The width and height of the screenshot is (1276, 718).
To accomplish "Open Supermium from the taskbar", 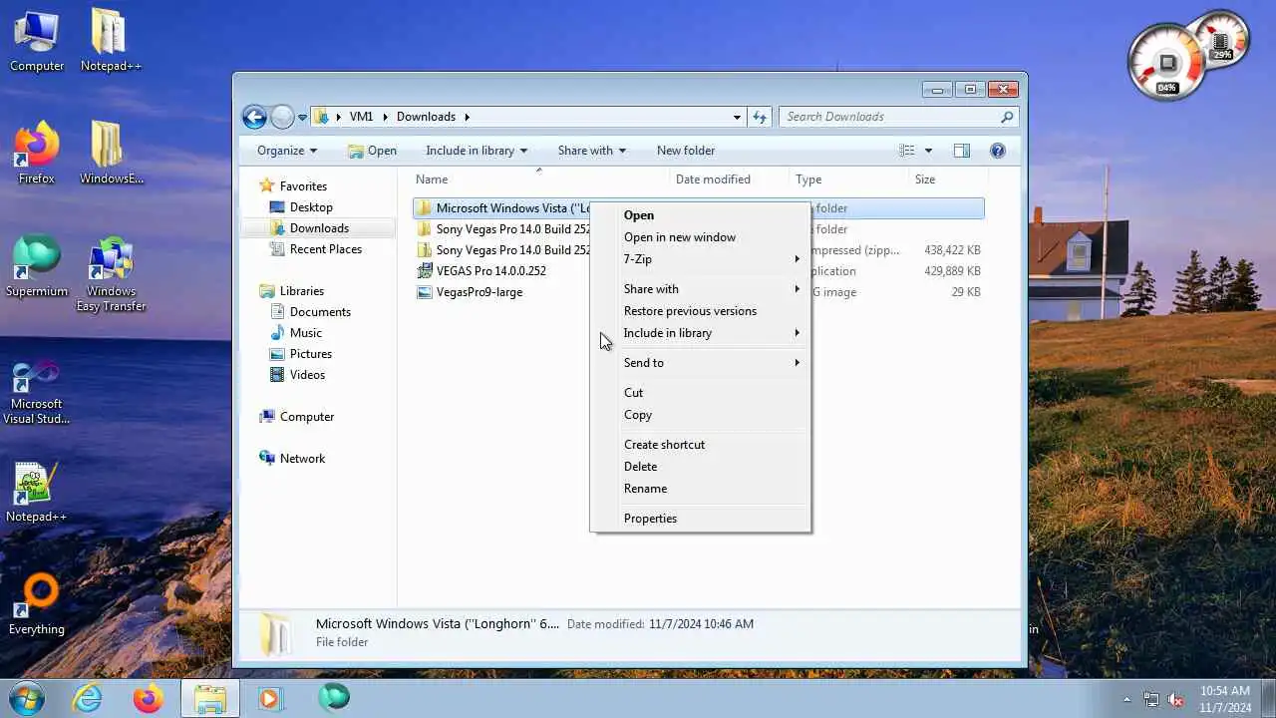I will click(x=334, y=697).
